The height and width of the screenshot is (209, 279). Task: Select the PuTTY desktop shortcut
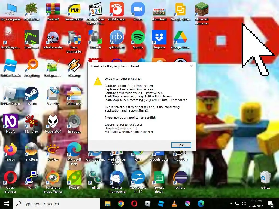click(x=32, y=180)
